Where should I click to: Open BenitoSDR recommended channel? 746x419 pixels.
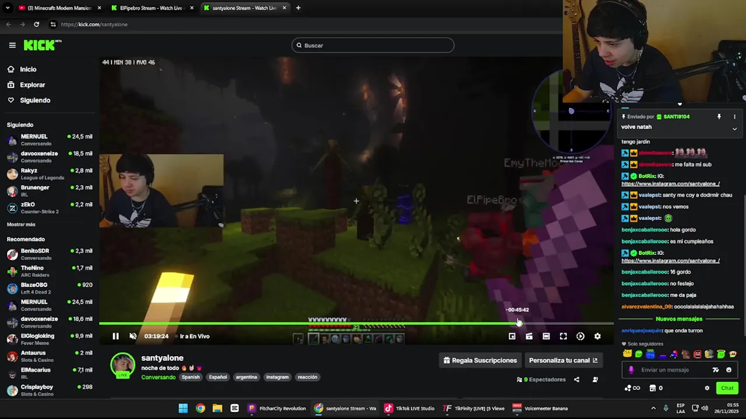tap(50, 254)
